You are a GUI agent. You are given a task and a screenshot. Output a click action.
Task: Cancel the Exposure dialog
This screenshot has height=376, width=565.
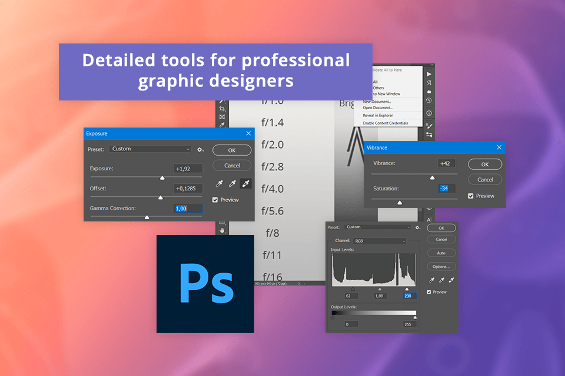point(232,166)
